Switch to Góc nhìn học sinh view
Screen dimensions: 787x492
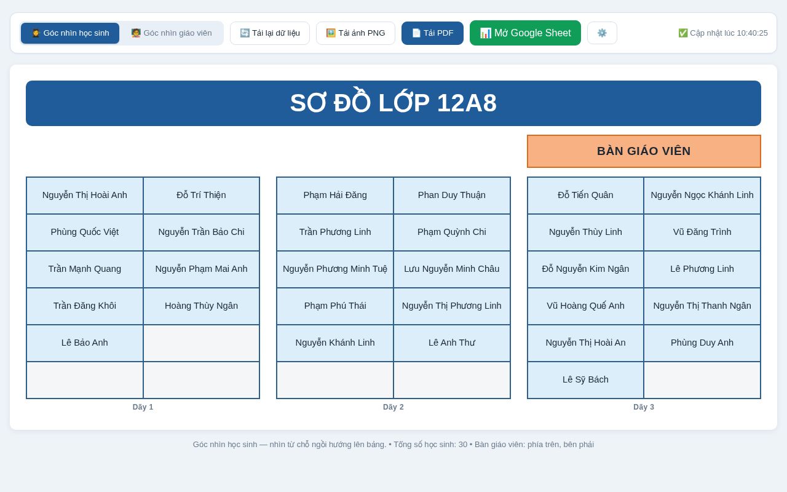pyautogui.click(x=70, y=33)
